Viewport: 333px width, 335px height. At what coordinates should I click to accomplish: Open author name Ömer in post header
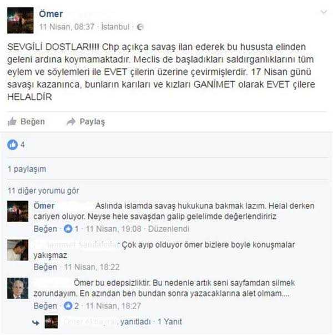tap(51, 14)
